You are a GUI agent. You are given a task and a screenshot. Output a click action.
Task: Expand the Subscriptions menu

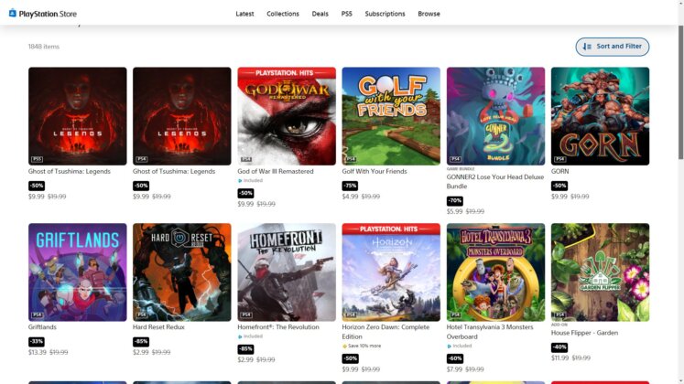point(385,14)
